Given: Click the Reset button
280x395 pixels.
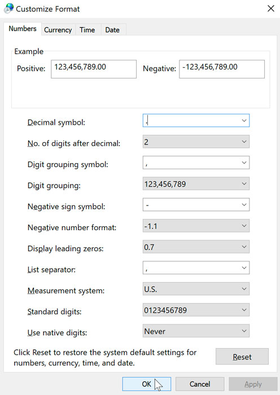Looking at the screenshot, I should (x=242, y=357).
